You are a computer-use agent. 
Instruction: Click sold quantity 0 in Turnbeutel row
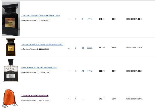(75, 99)
